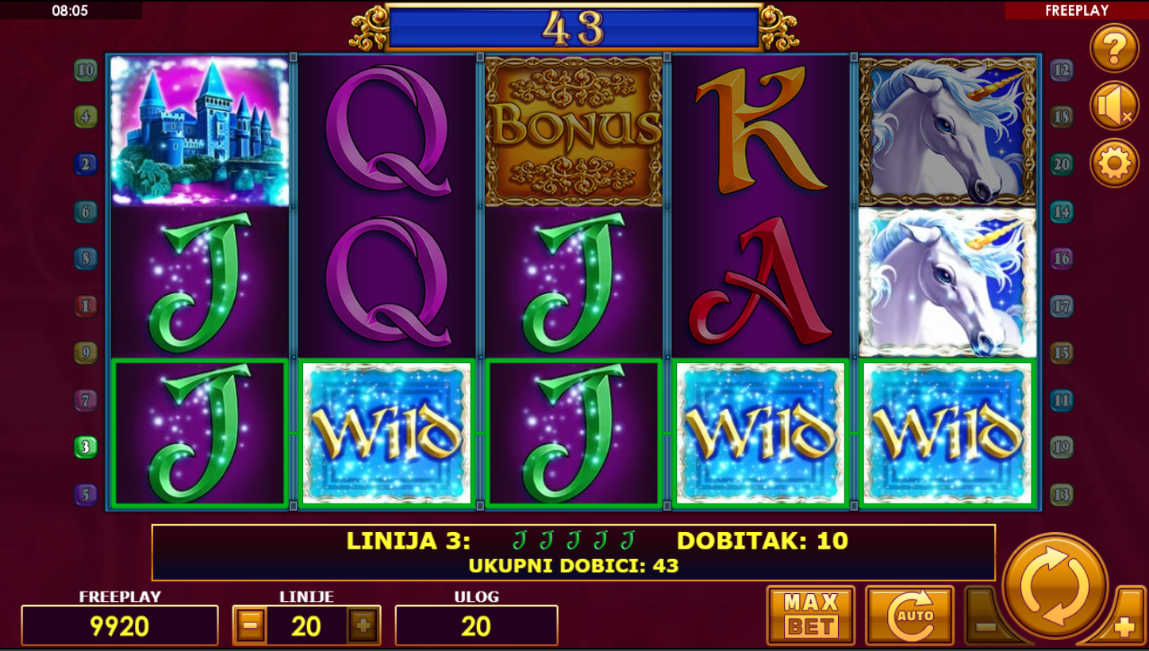Click the ULOG bet value field
The height and width of the screenshot is (651, 1149).
[476, 626]
